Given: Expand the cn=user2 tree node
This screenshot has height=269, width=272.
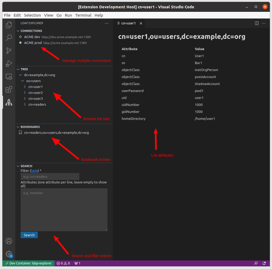Looking at the screenshot, I should (x=25, y=93).
